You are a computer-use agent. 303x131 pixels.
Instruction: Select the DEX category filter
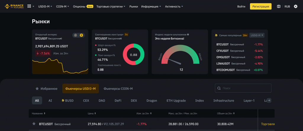(x=134, y=101)
